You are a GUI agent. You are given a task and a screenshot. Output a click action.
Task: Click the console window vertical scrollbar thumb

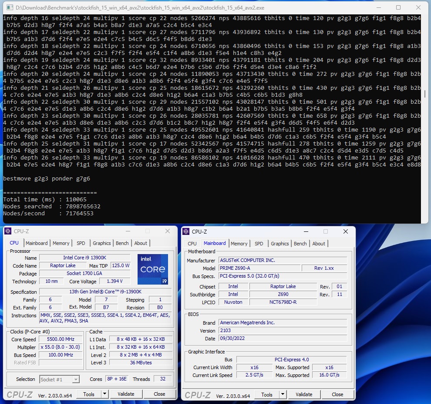(424, 94)
